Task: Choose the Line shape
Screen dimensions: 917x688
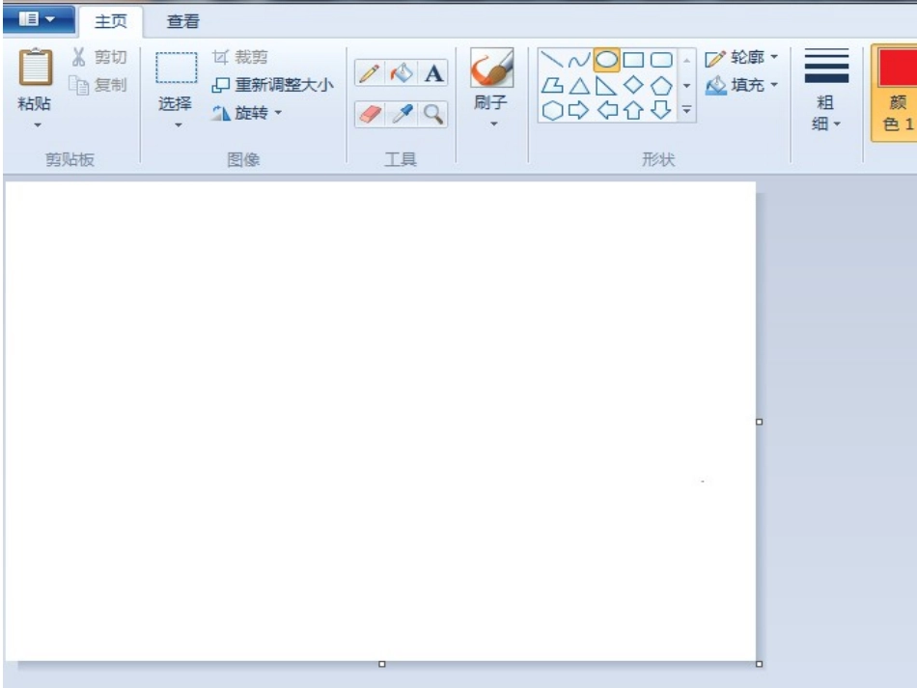Action: pyautogui.click(x=551, y=60)
